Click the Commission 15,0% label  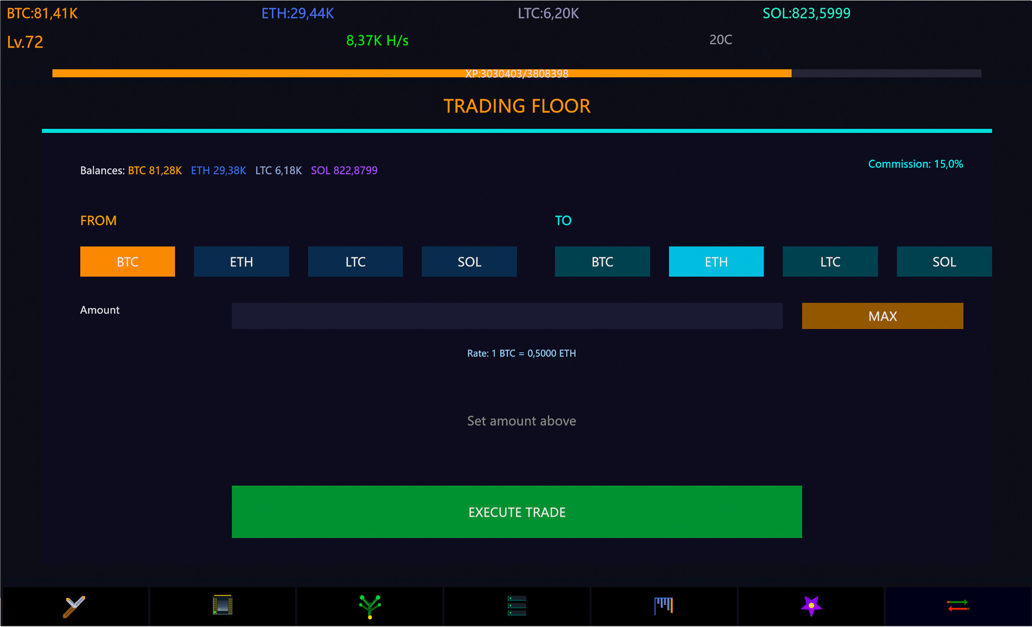[915, 164]
